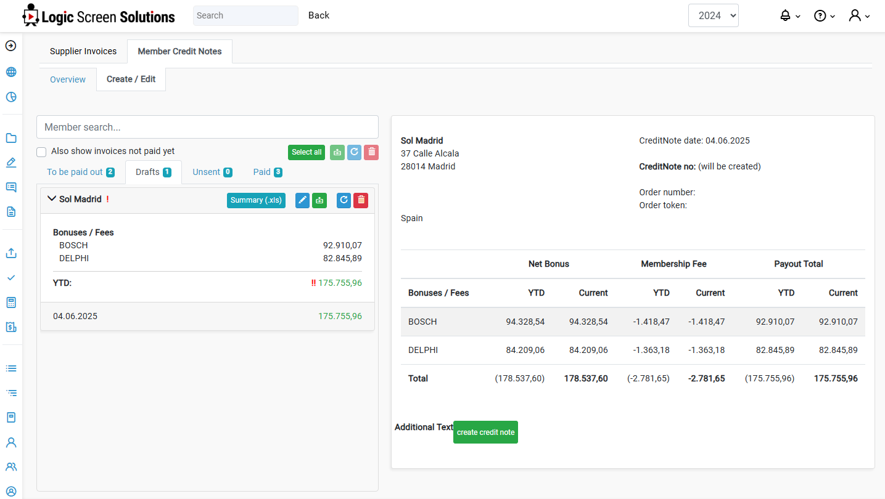View the Paid tab
The width and height of the screenshot is (885, 499).
click(268, 172)
